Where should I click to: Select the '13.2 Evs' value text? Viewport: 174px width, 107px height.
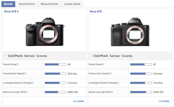(158, 83)
